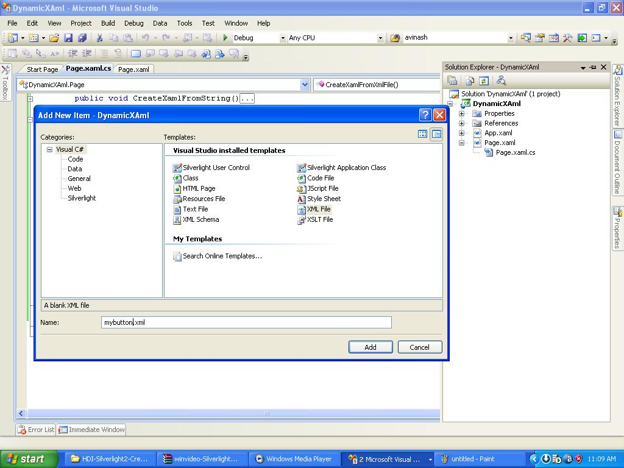Click the Save All icon
Screen dimensions: 624x468
coord(82,38)
